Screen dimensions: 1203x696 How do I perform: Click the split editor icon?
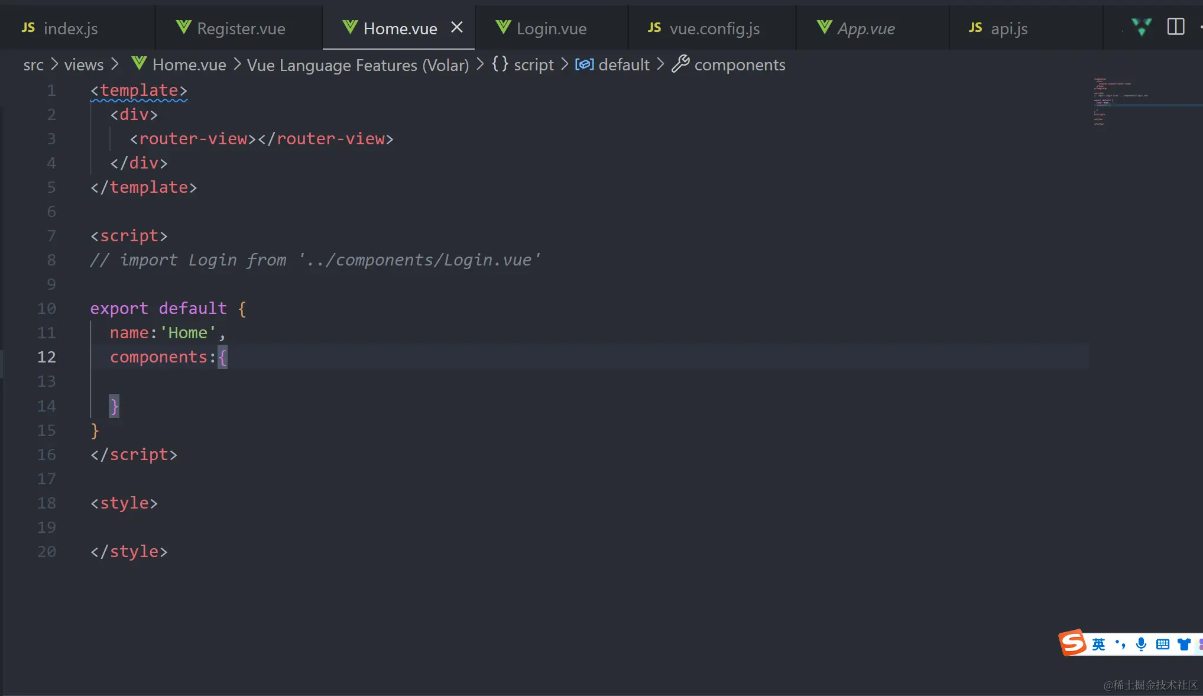pyautogui.click(x=1175, y=27)
